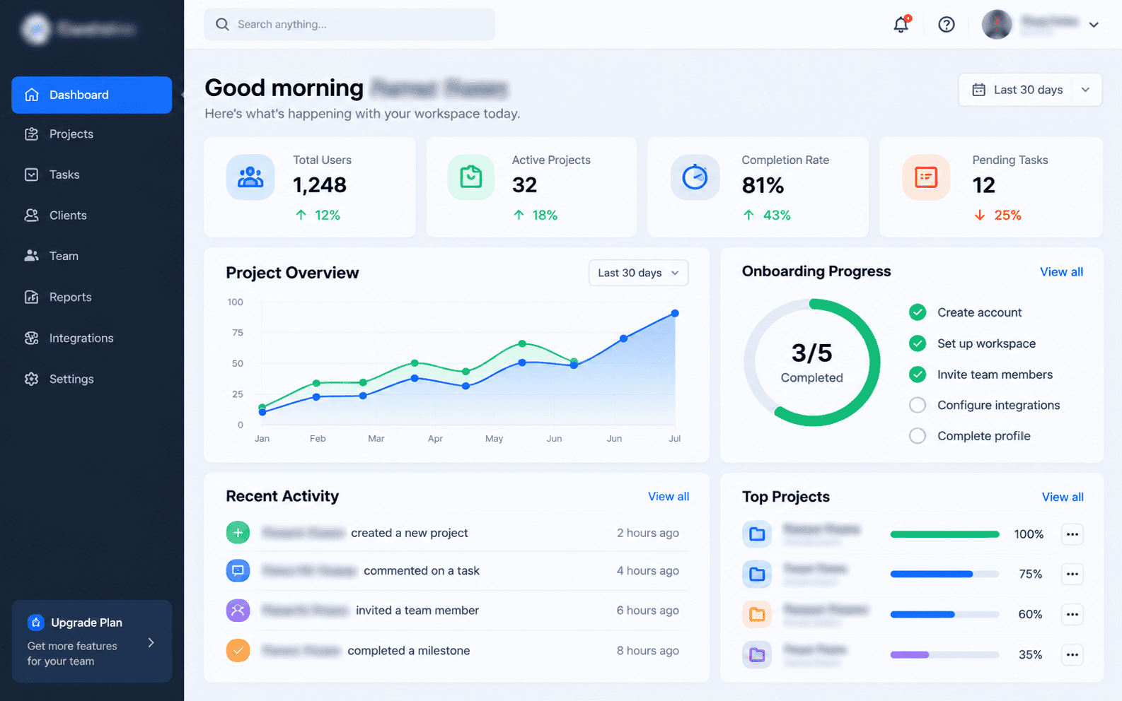Open the header Last 30 days date dropdown
This screenshot has height=701, width=1122.
point(1030,90)
